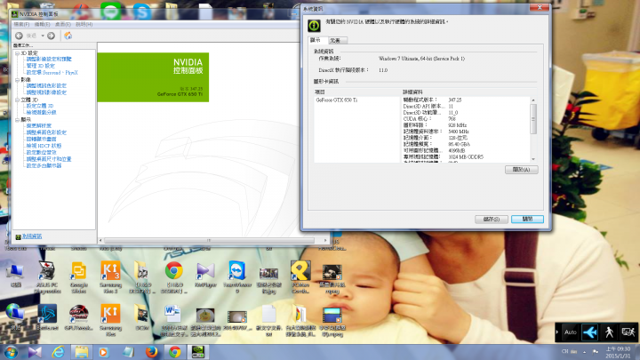The image size is (640, 360).
Task: Open the 桌面 menu
Action: pos(63,25)
